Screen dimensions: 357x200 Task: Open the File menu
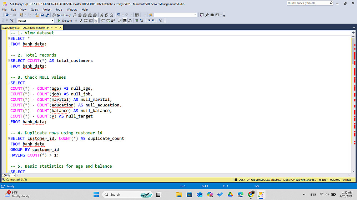point(4,10)
